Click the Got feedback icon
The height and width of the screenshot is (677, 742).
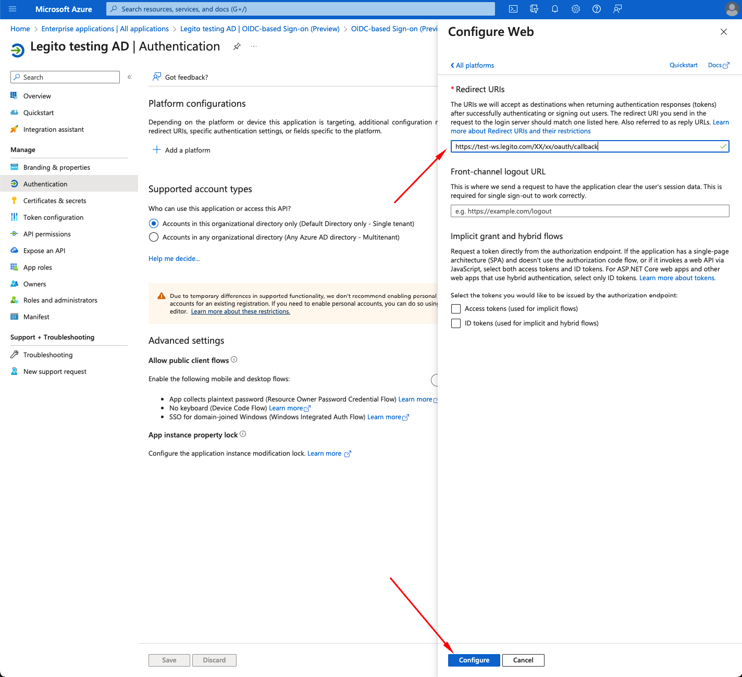coord(156,77)
